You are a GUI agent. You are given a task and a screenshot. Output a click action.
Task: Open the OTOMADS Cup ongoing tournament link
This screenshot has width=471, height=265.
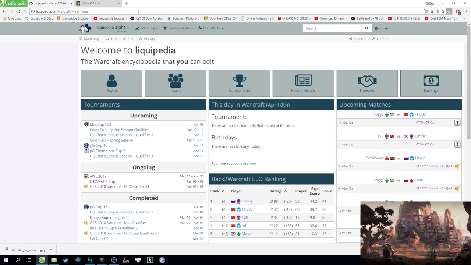[x=102, y=181]
